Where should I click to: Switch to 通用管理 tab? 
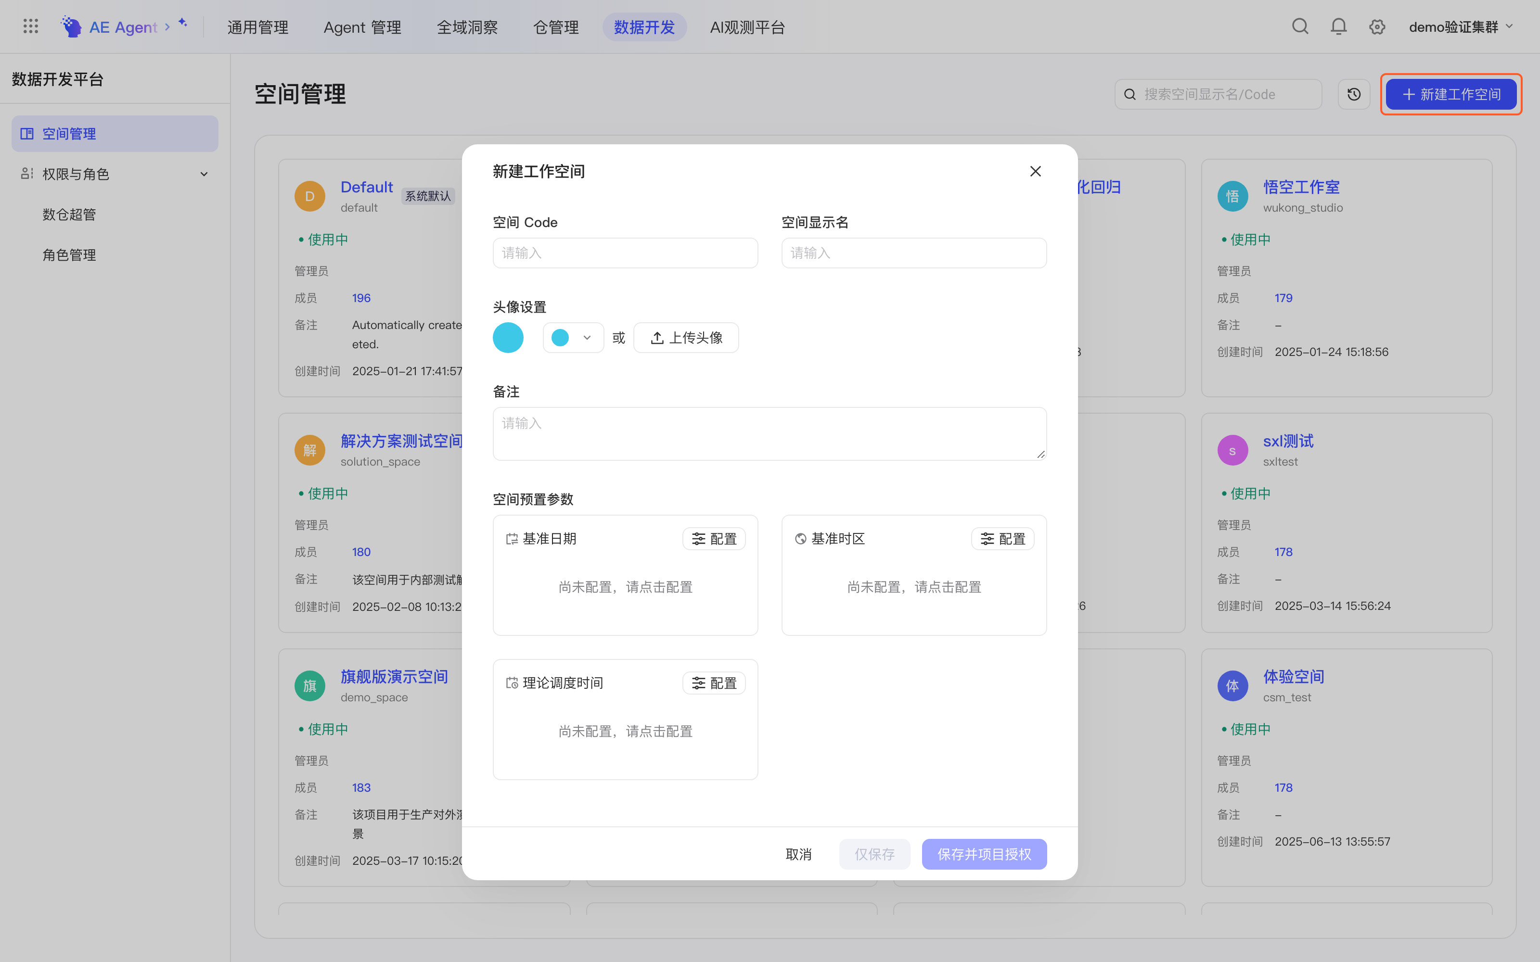click(x=258, y=27)
